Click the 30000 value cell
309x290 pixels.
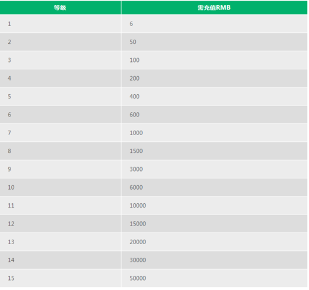214,260
